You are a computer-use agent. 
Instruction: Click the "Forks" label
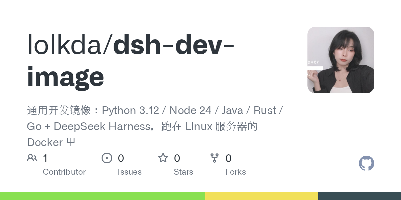[236, 172]
